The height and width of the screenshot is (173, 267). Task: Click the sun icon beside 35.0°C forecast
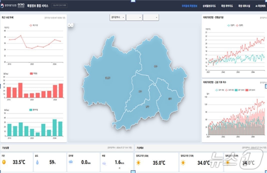click(138, 163)
